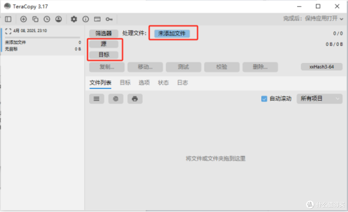This screenshot has width=348, height=212.
Task: Minimize the TeraCopy window
Action: coord(299,6)
